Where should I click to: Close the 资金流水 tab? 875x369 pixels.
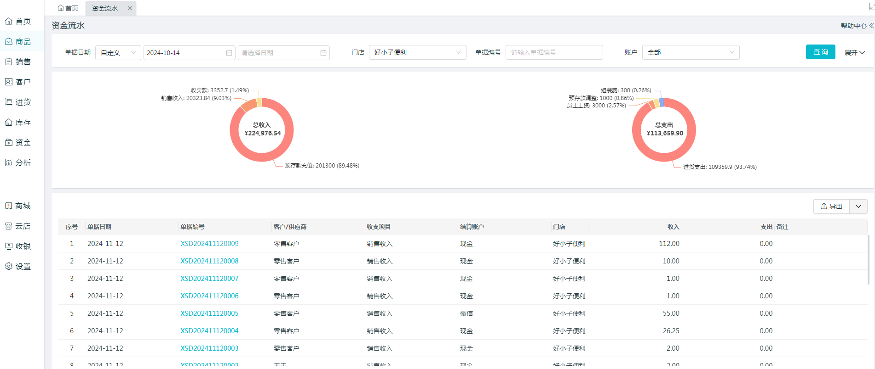pos(130,8)
